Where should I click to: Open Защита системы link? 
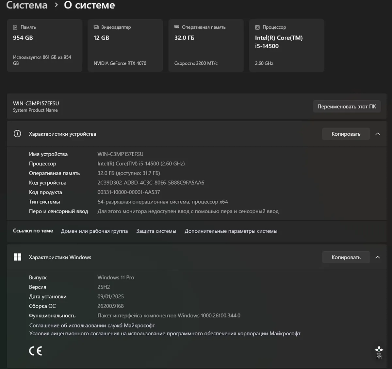(156, 231)
